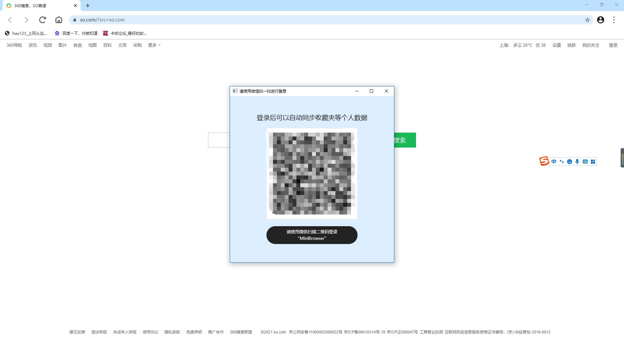Open 设置 in top bar

[x=557, y=45]
